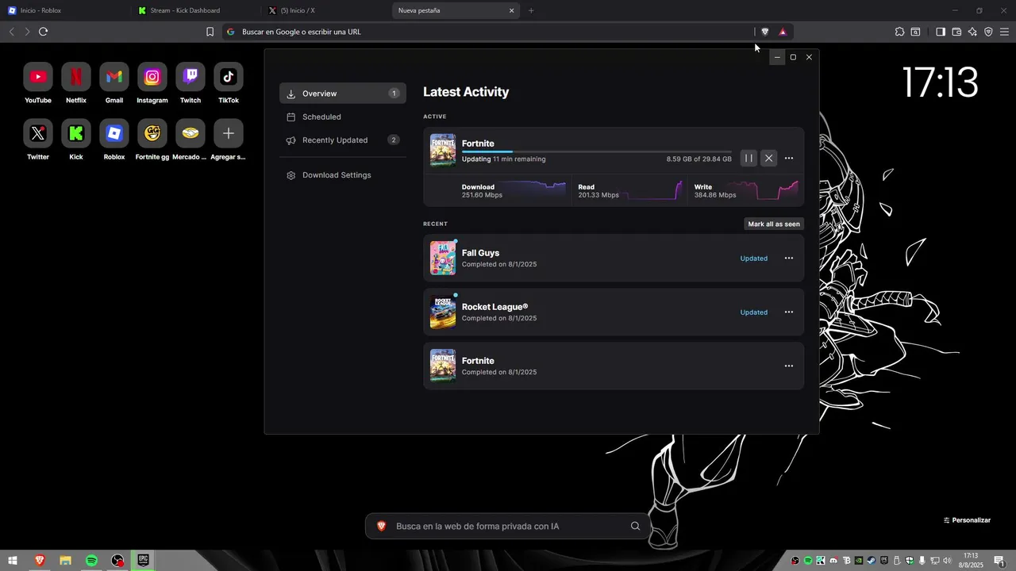The height and width of the screenshot is (571, 1016).
Task: Click the volume speaker icon in the tray
Action: 947,561
